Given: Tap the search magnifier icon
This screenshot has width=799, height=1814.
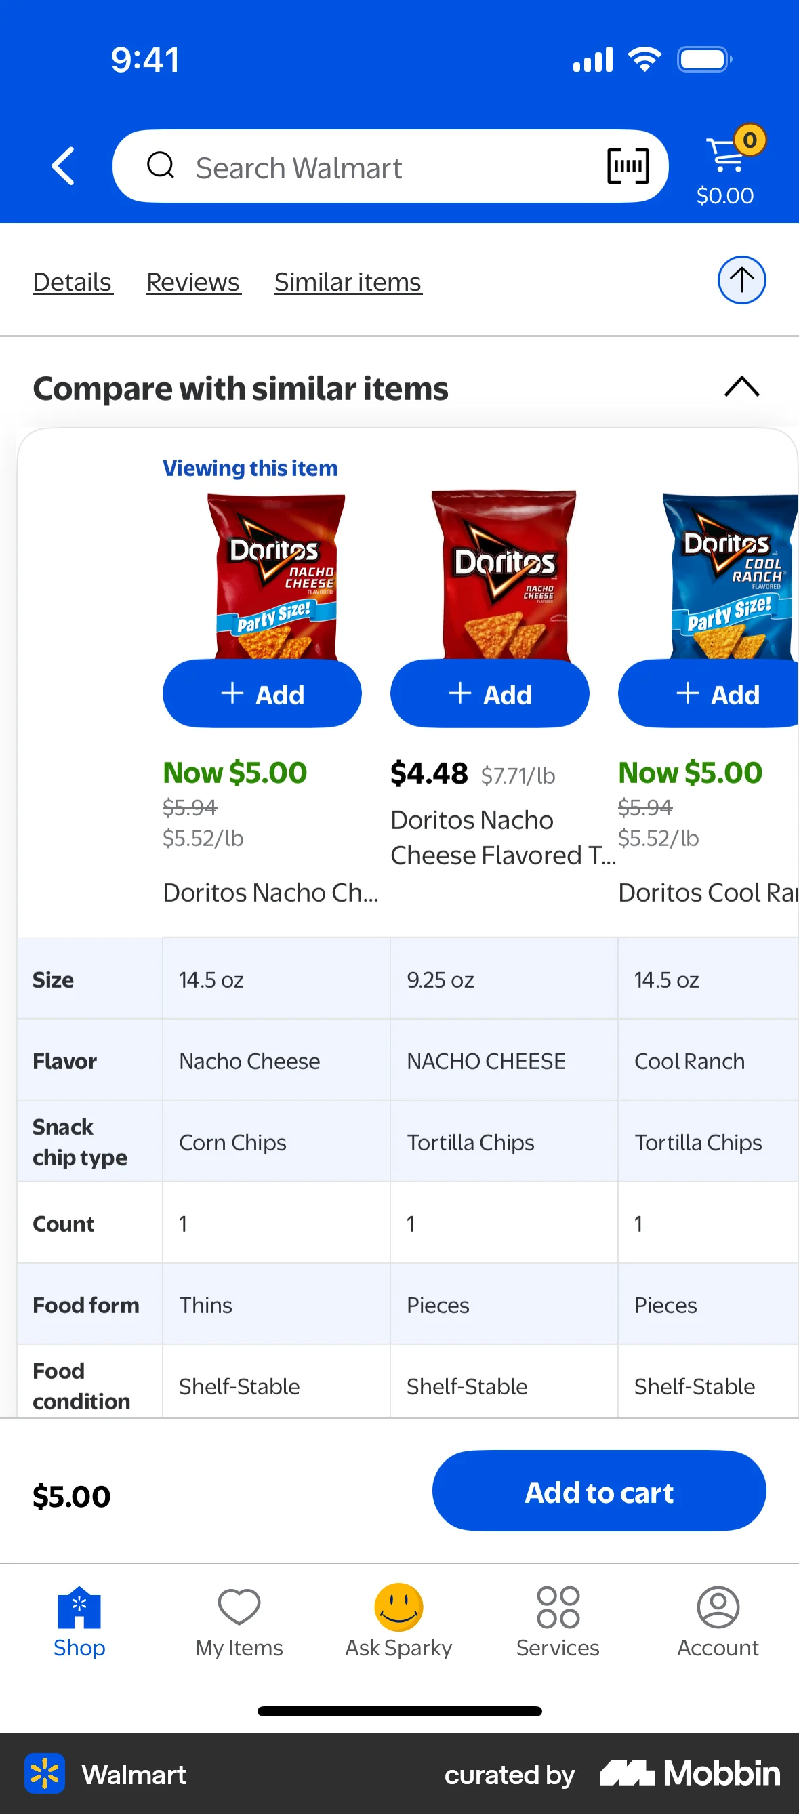Looking at the screenshot, I should pos(161,166).
